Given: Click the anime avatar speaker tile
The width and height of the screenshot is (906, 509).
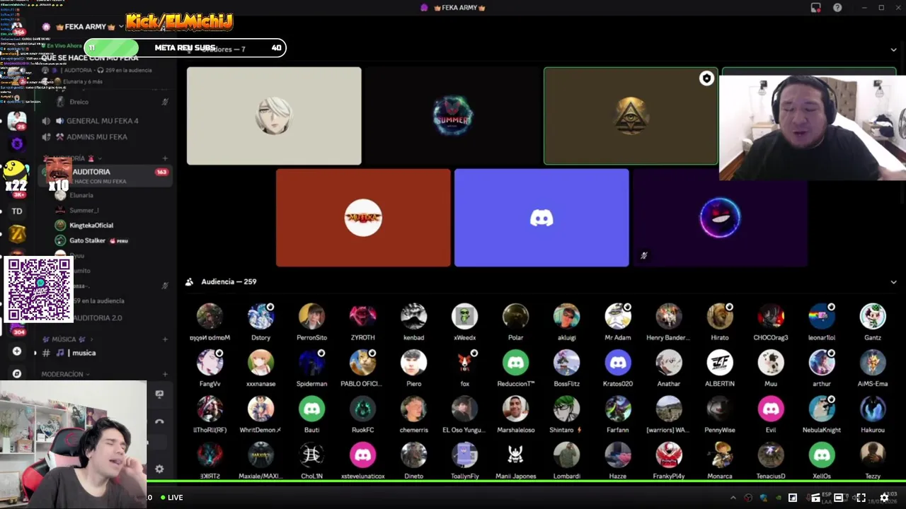Looking at the screenshot, I should (274, 116).
